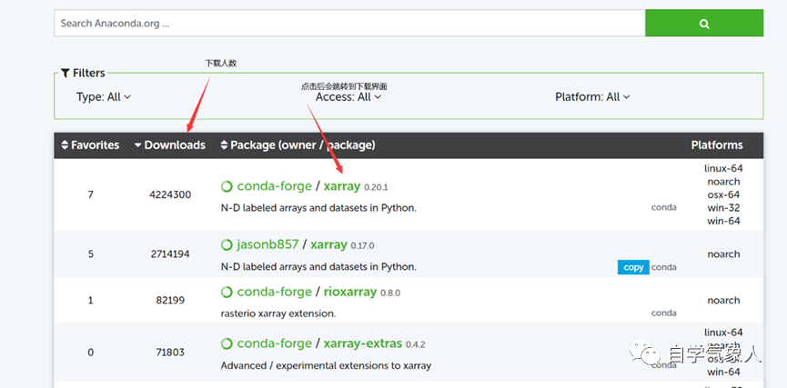This screenshot has width=787, height=388.
Task: Click the Favorites sort arrows icon
Action: [x=65, y=145]
